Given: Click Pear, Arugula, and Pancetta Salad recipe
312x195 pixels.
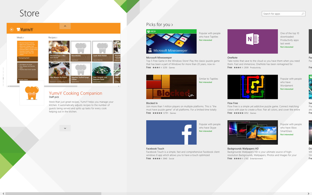Looking at the screenshot, I should (x=102, y=73).
